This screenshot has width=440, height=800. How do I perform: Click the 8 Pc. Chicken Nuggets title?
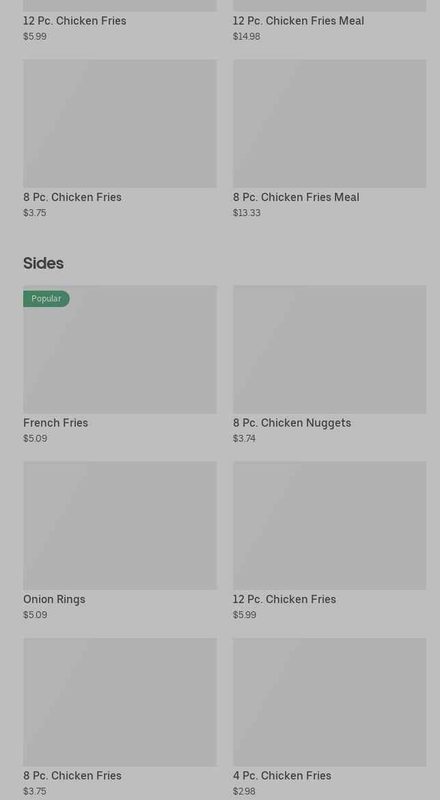pos(292,423)
